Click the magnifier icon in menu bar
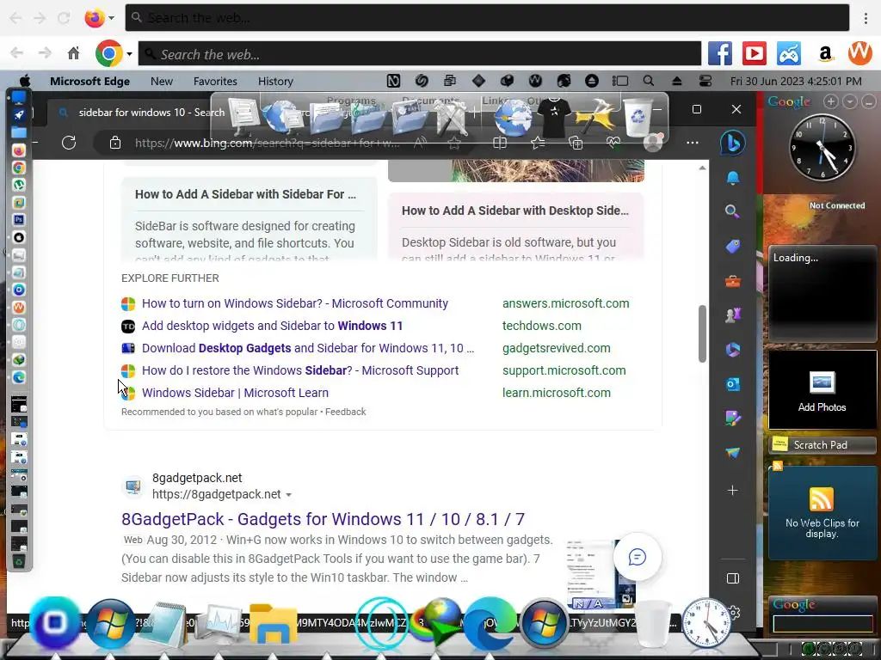This screenshot has height=660, width=881. pos(649,81)
